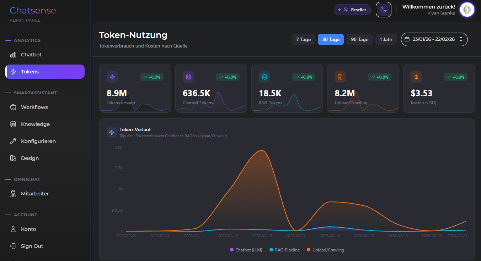Screen dimensions: 481x261
Task: Click the user avatar next to Kiyan Stenke
Action: [467, 10]
